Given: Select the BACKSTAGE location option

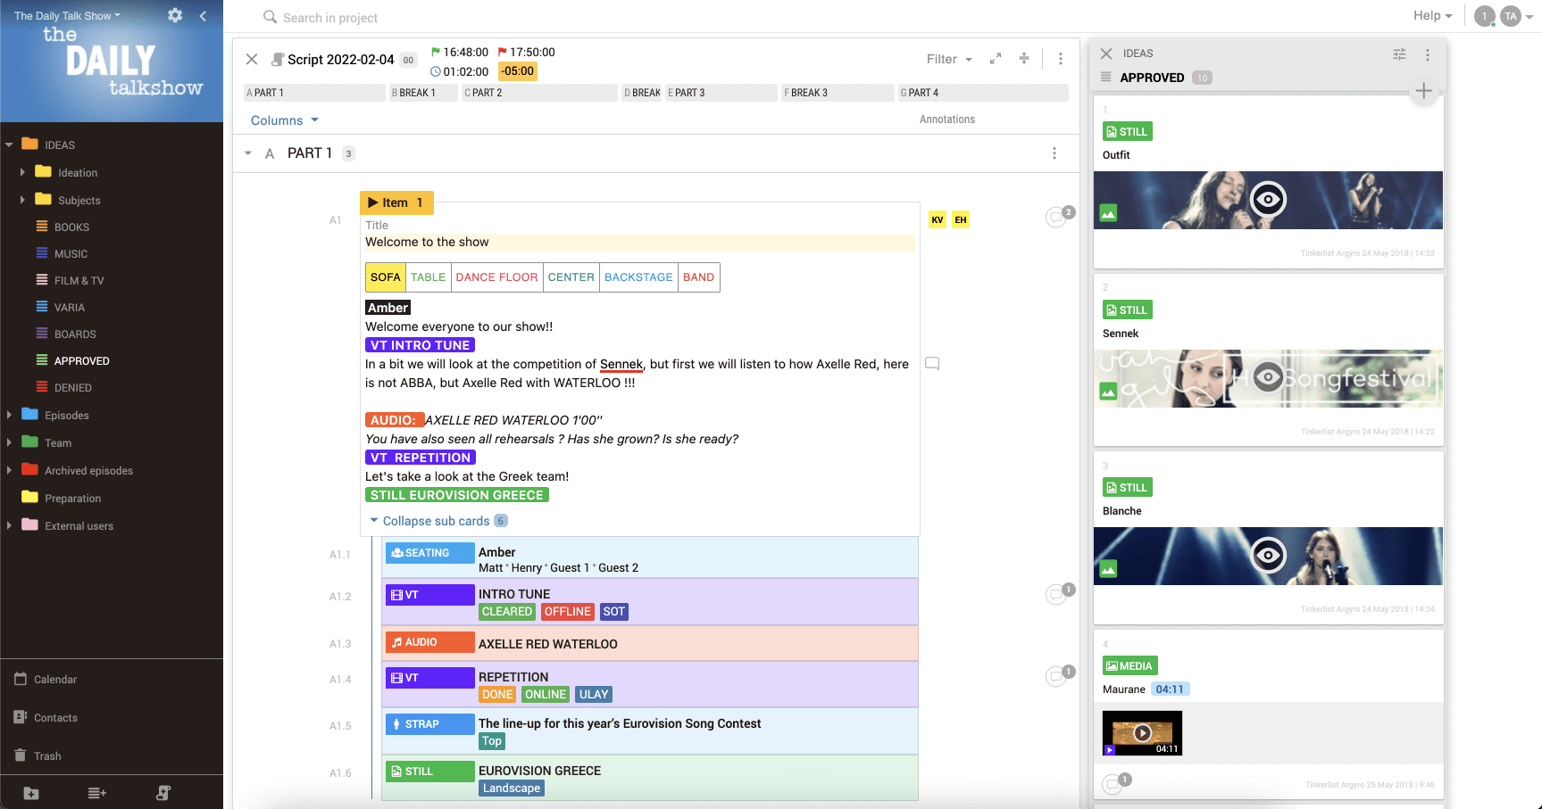Looking at the screenshot, I should (x=638, y=277).
